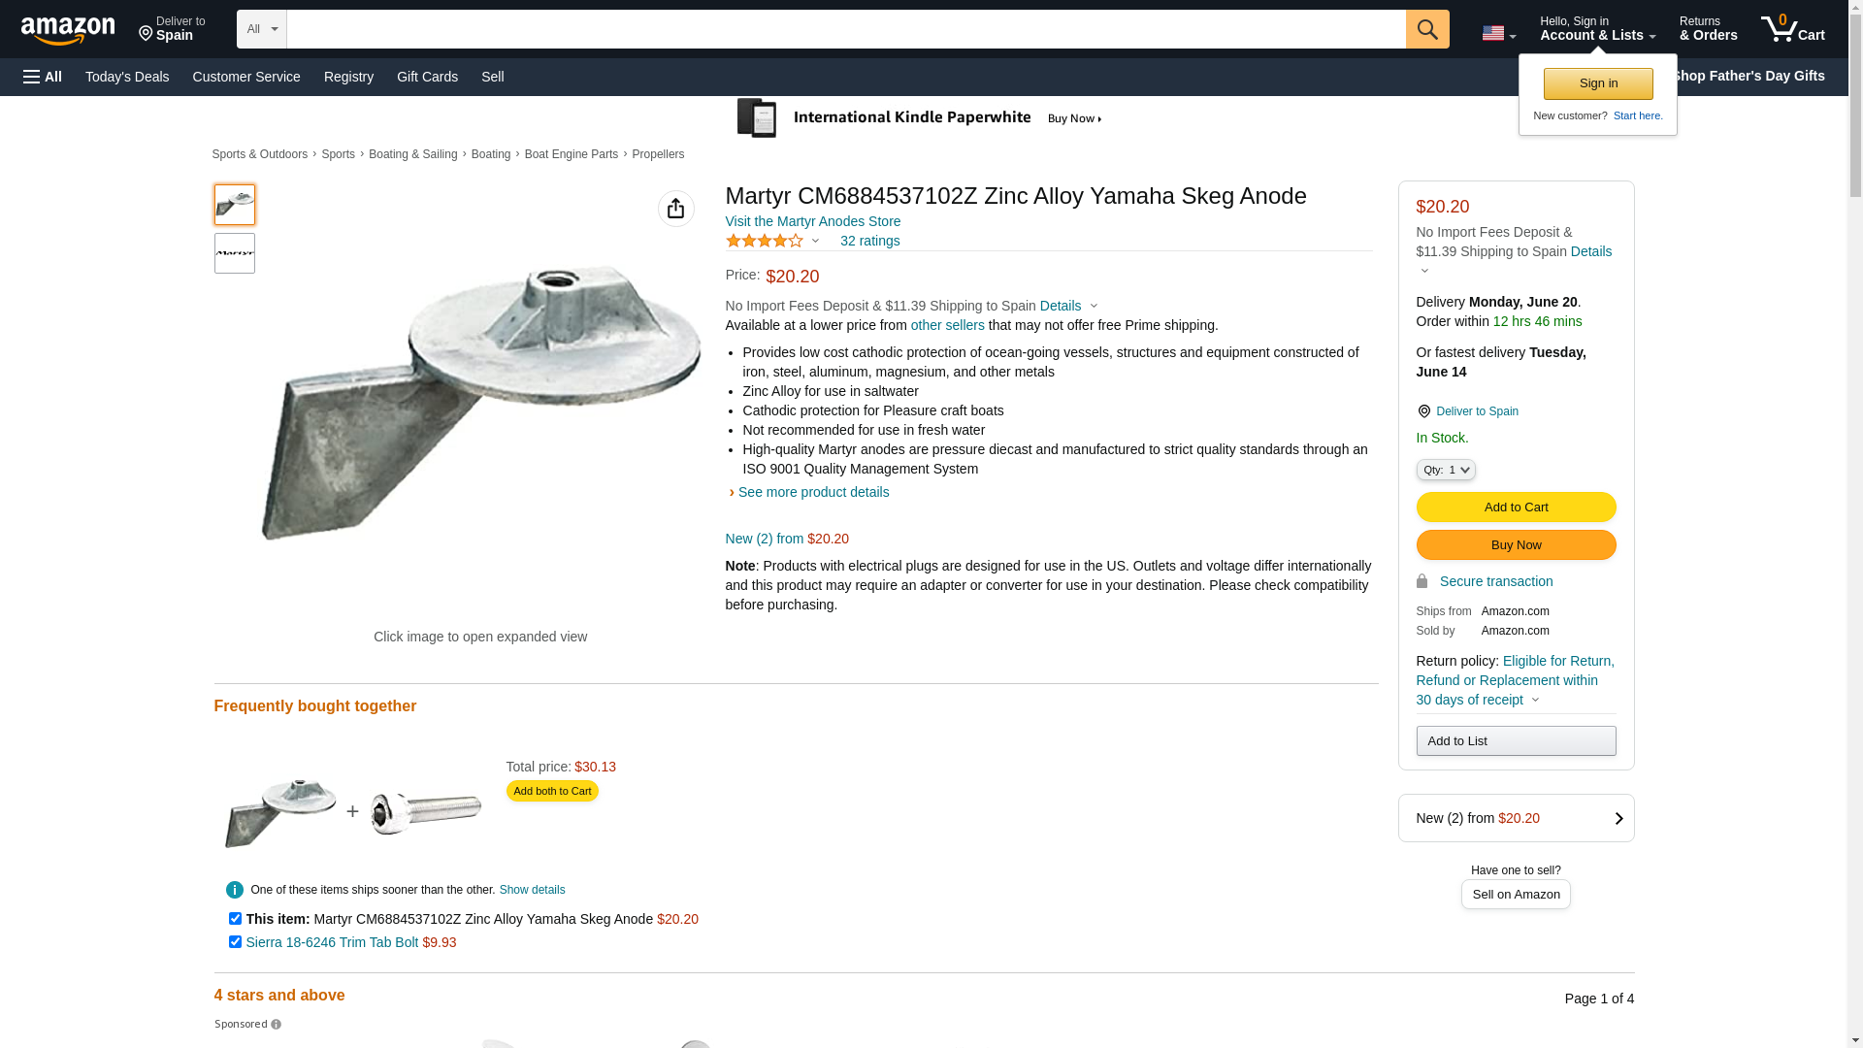Click the magnifying glass search button
Image resolution: width=1863 pixels, height=1048 pixels.
tap(1426, 29)
